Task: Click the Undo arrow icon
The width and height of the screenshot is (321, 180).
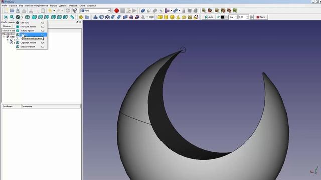Action: pyautogui.click(x=50, y=11)
